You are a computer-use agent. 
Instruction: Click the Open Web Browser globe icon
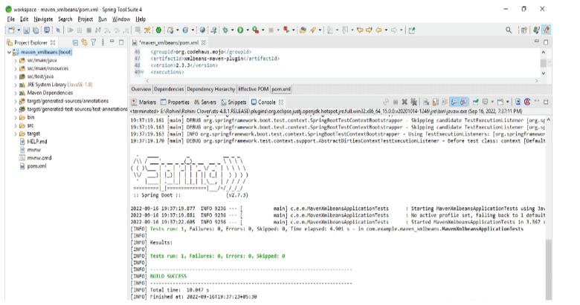point(202,30)
